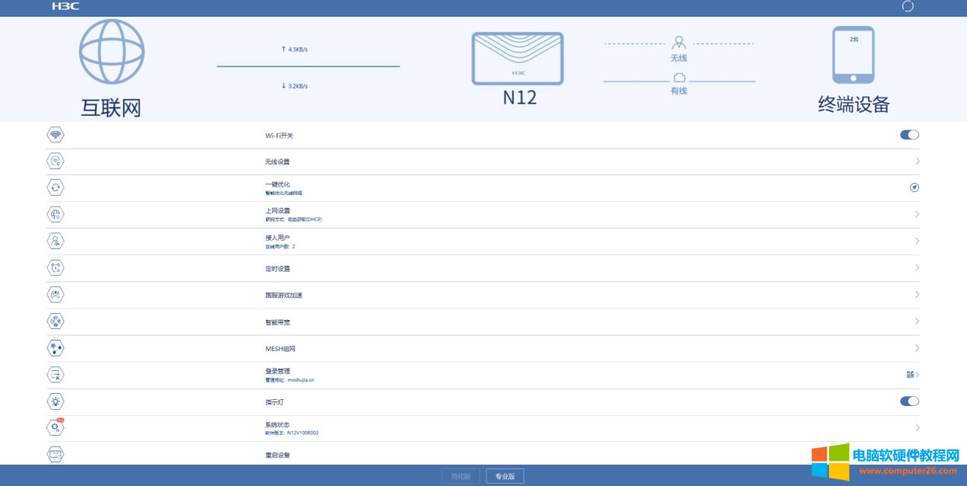Switch to the 简化版 tab

[461, 475]
